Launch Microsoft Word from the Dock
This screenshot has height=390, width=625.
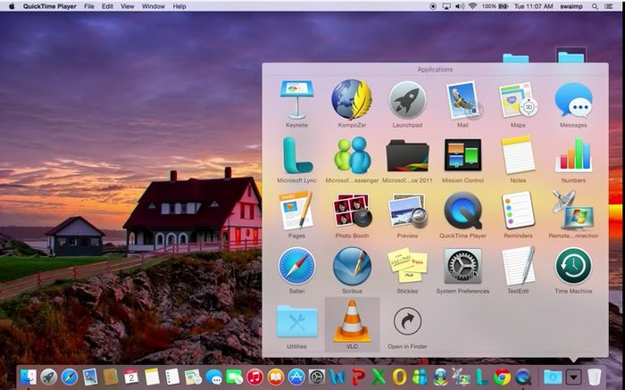pos(337,377)
